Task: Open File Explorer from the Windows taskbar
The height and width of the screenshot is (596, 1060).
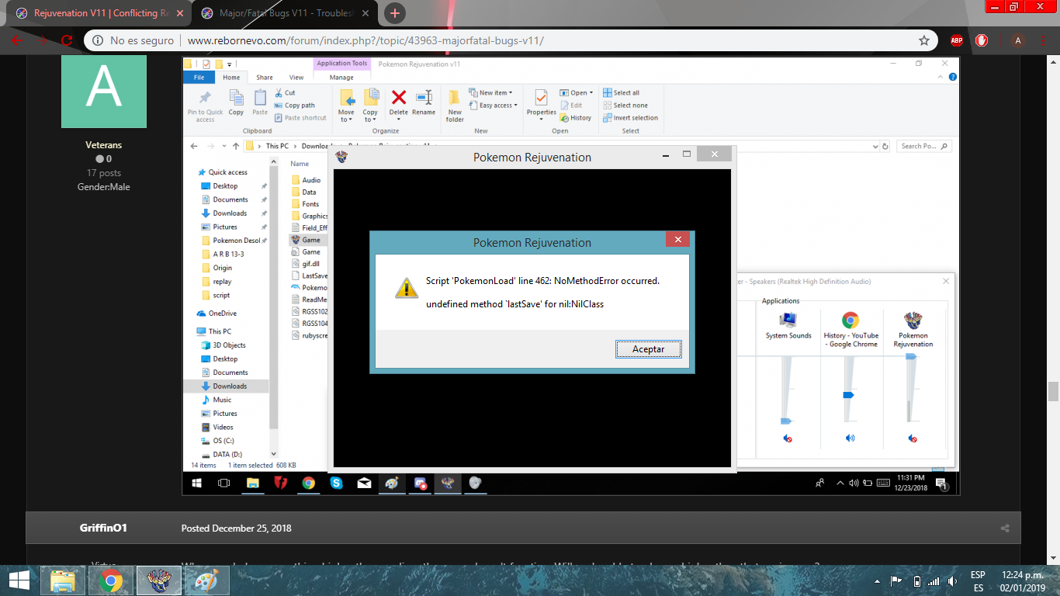Action: [x=63, y=580]
